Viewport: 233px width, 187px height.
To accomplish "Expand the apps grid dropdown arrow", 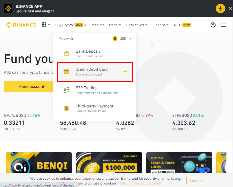I will point(49,25).
